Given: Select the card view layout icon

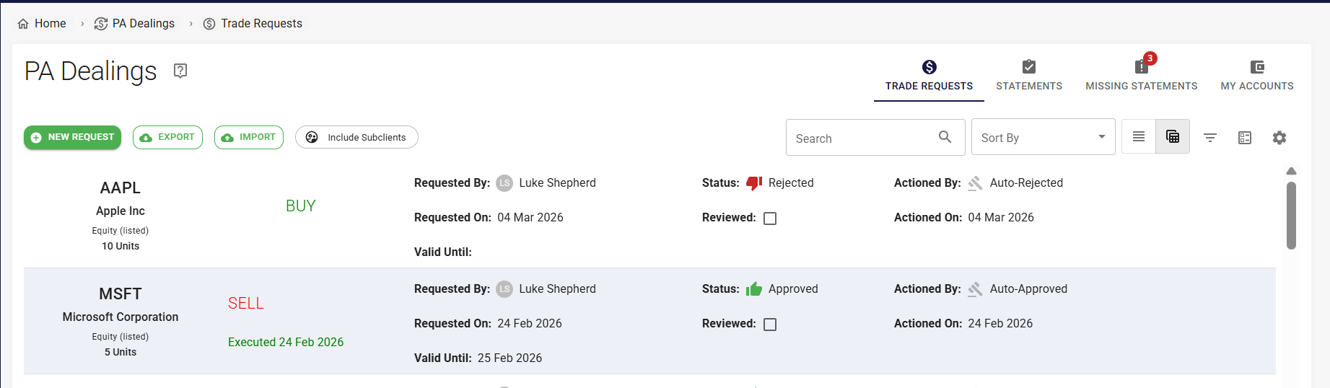Looking at the screenshot, I should coord(1173,137).
